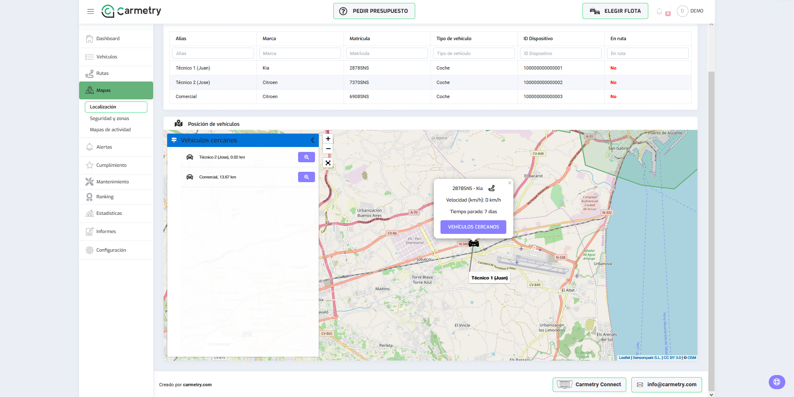Click the Vehículos list icon

click(x=89, y=57)
